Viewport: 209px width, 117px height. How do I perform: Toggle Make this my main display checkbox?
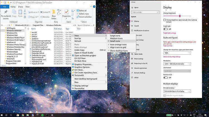[164, 95]
